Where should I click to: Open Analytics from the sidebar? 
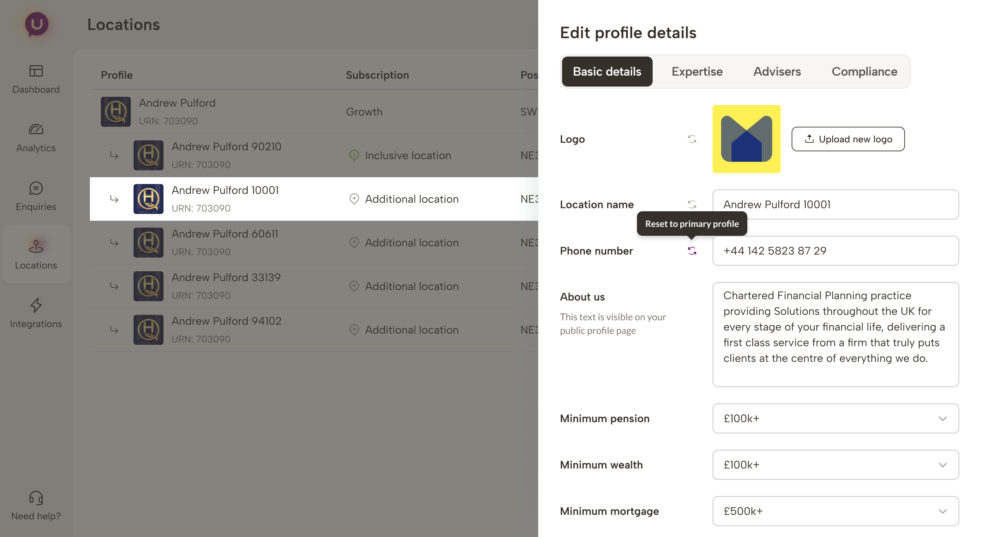[x=36, y=129]
